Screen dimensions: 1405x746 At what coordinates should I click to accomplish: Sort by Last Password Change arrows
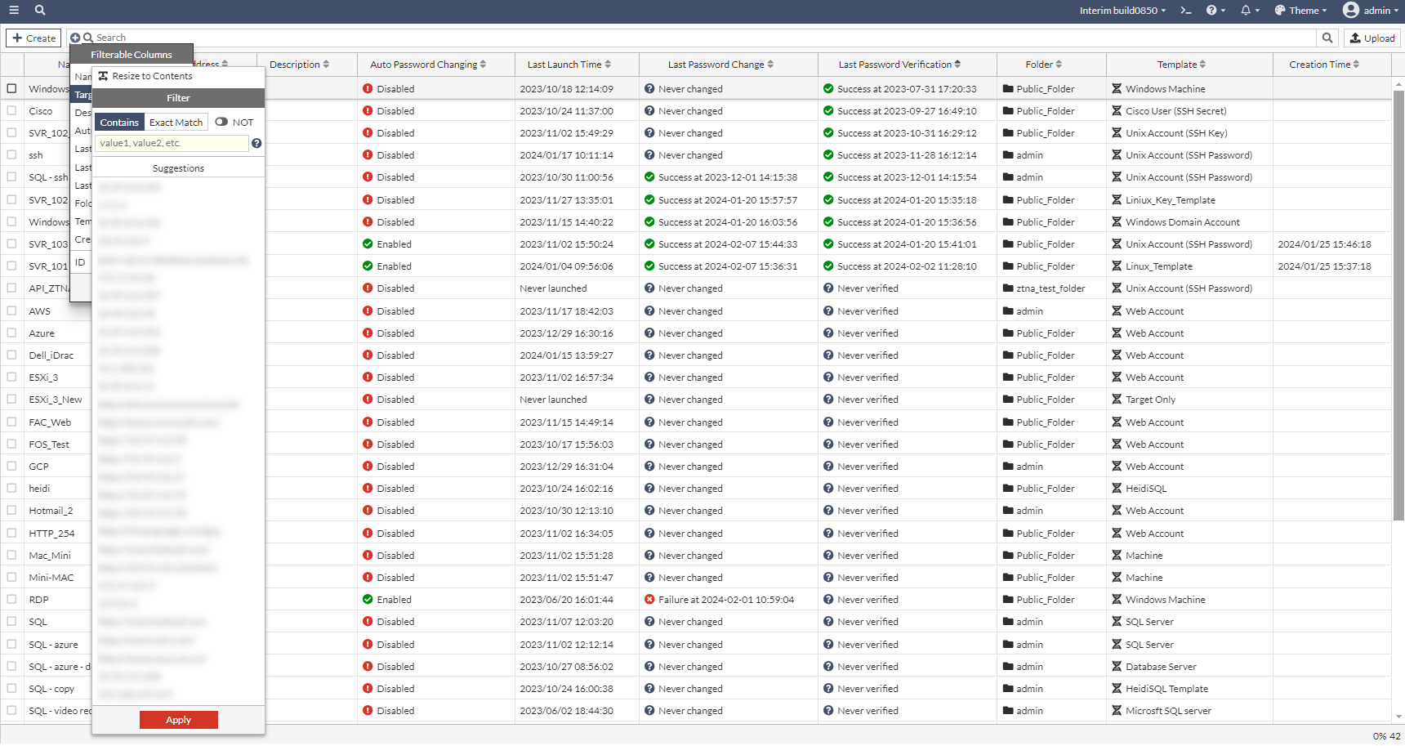pos(770,65)
